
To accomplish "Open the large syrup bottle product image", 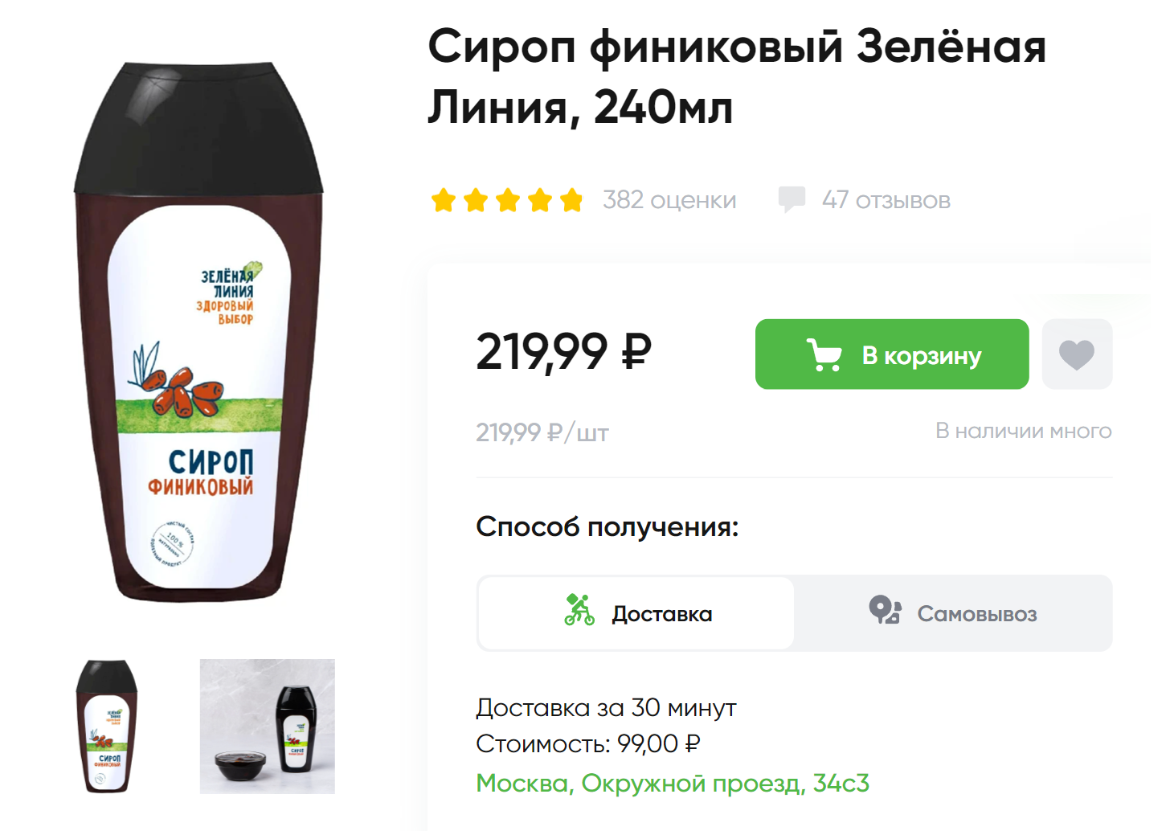I will click(198, 331).
